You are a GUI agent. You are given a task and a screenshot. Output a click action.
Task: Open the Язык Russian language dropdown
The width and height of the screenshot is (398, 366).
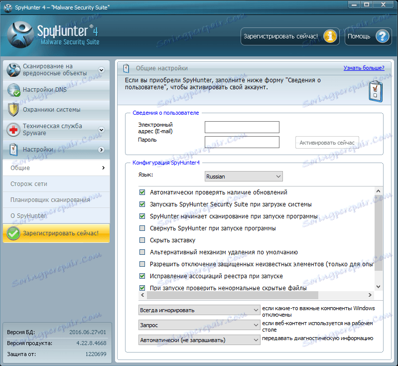click(244, 177)
